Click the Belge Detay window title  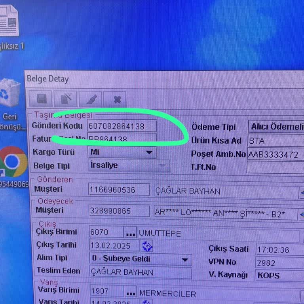point(47,79)
